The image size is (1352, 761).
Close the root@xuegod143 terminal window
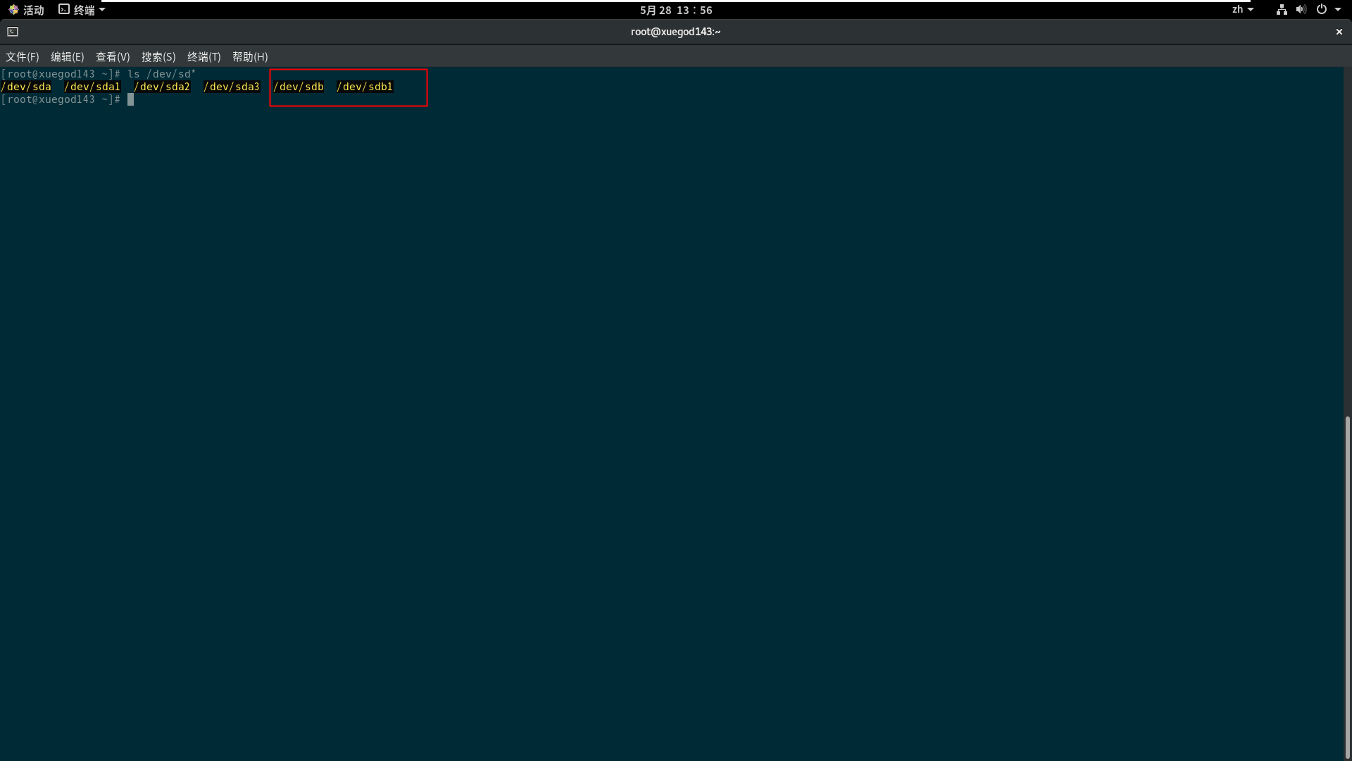1339,32
